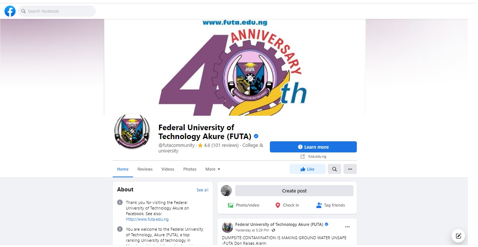Click the Search Facebook input field
The height and width of the screenshot is (247, 478).
click(x=56, y=11)
